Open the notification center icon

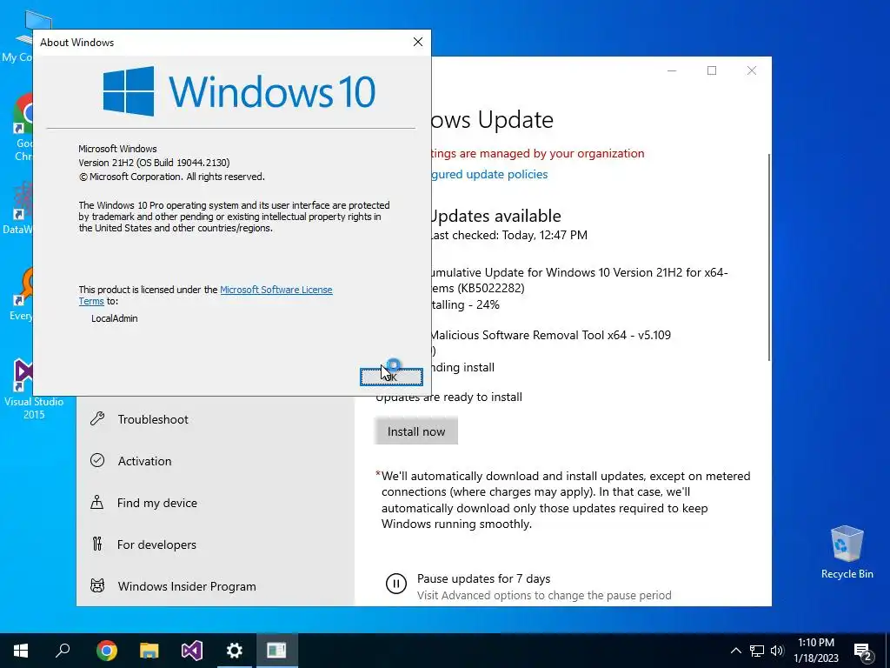pyautogui.click(x=863, y=651)
